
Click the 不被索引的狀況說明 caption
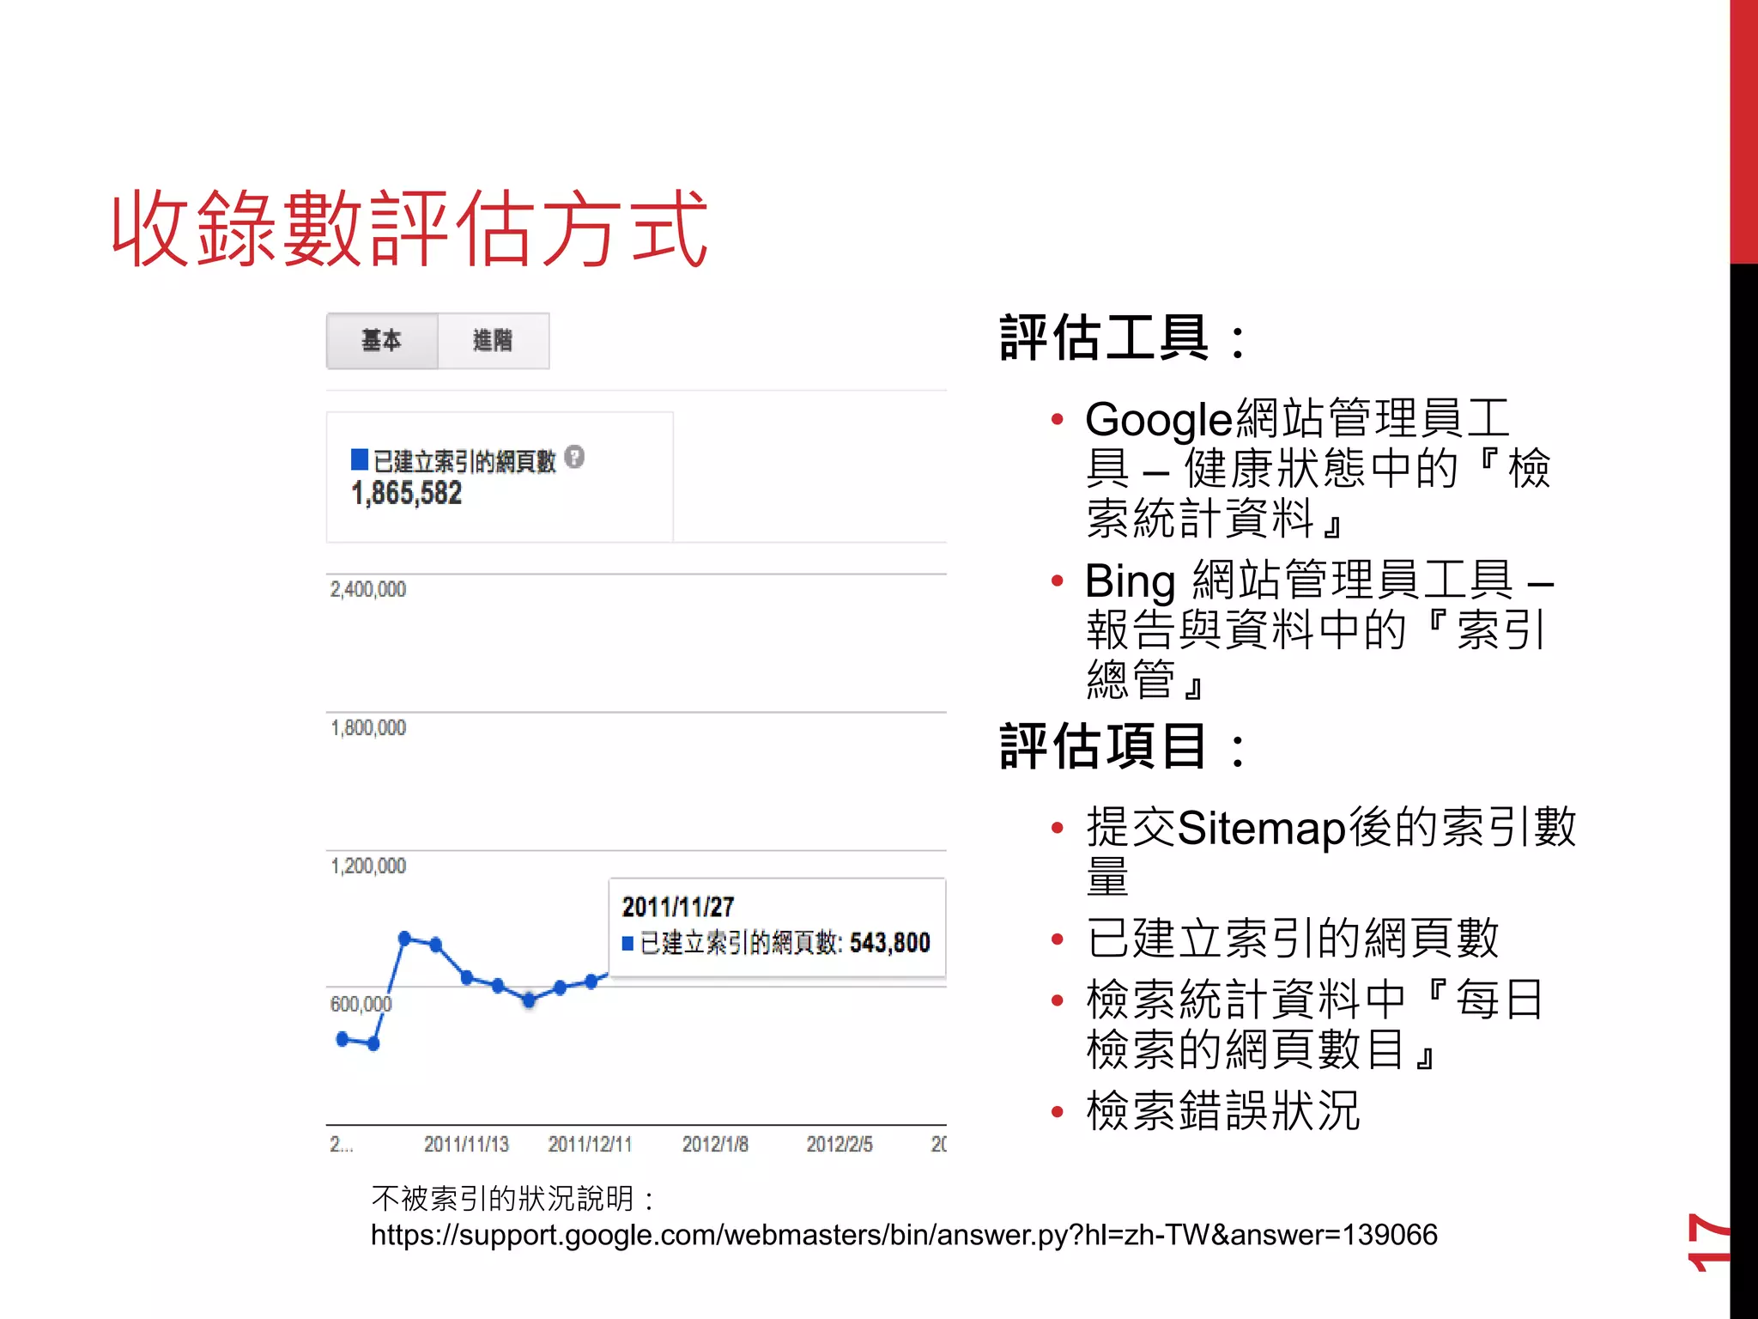coord(513,1198)
